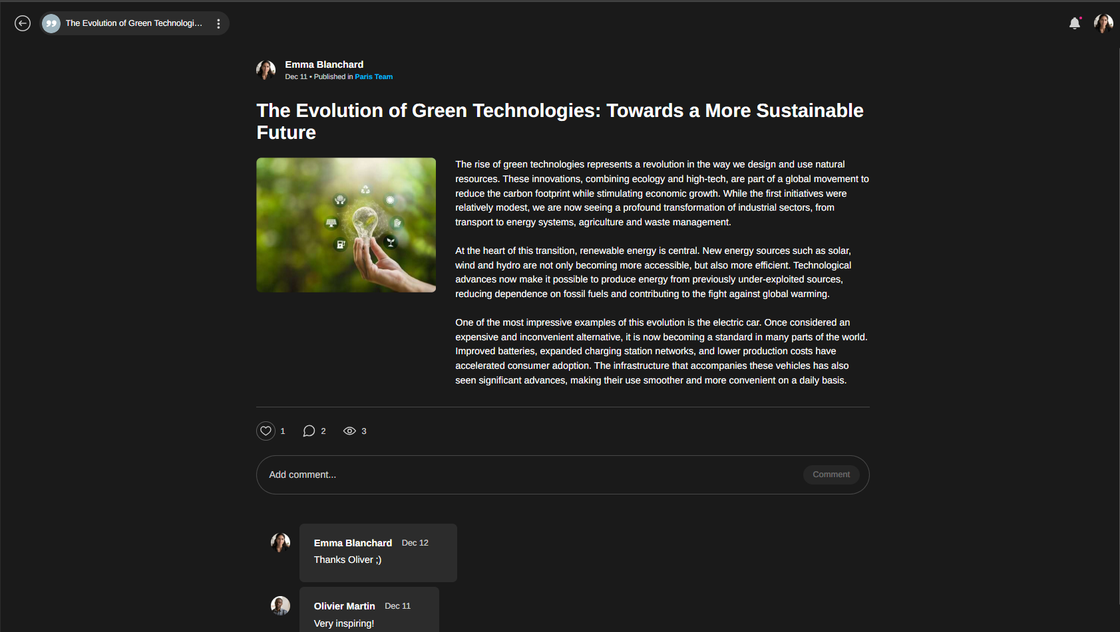The image size is (1120, 632).
Task: Open the notifications bell
Action: 1074,23
